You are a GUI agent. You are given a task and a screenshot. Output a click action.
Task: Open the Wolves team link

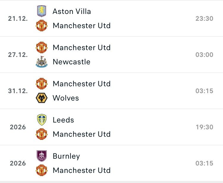(66, 98)
